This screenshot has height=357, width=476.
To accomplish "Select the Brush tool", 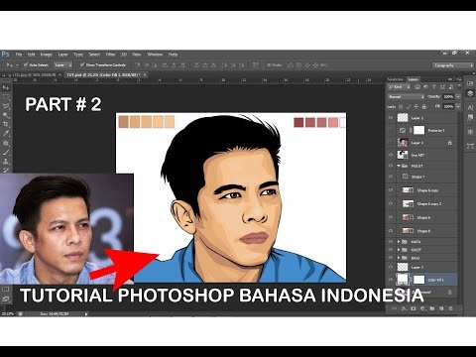I will (x=6, y=153).
